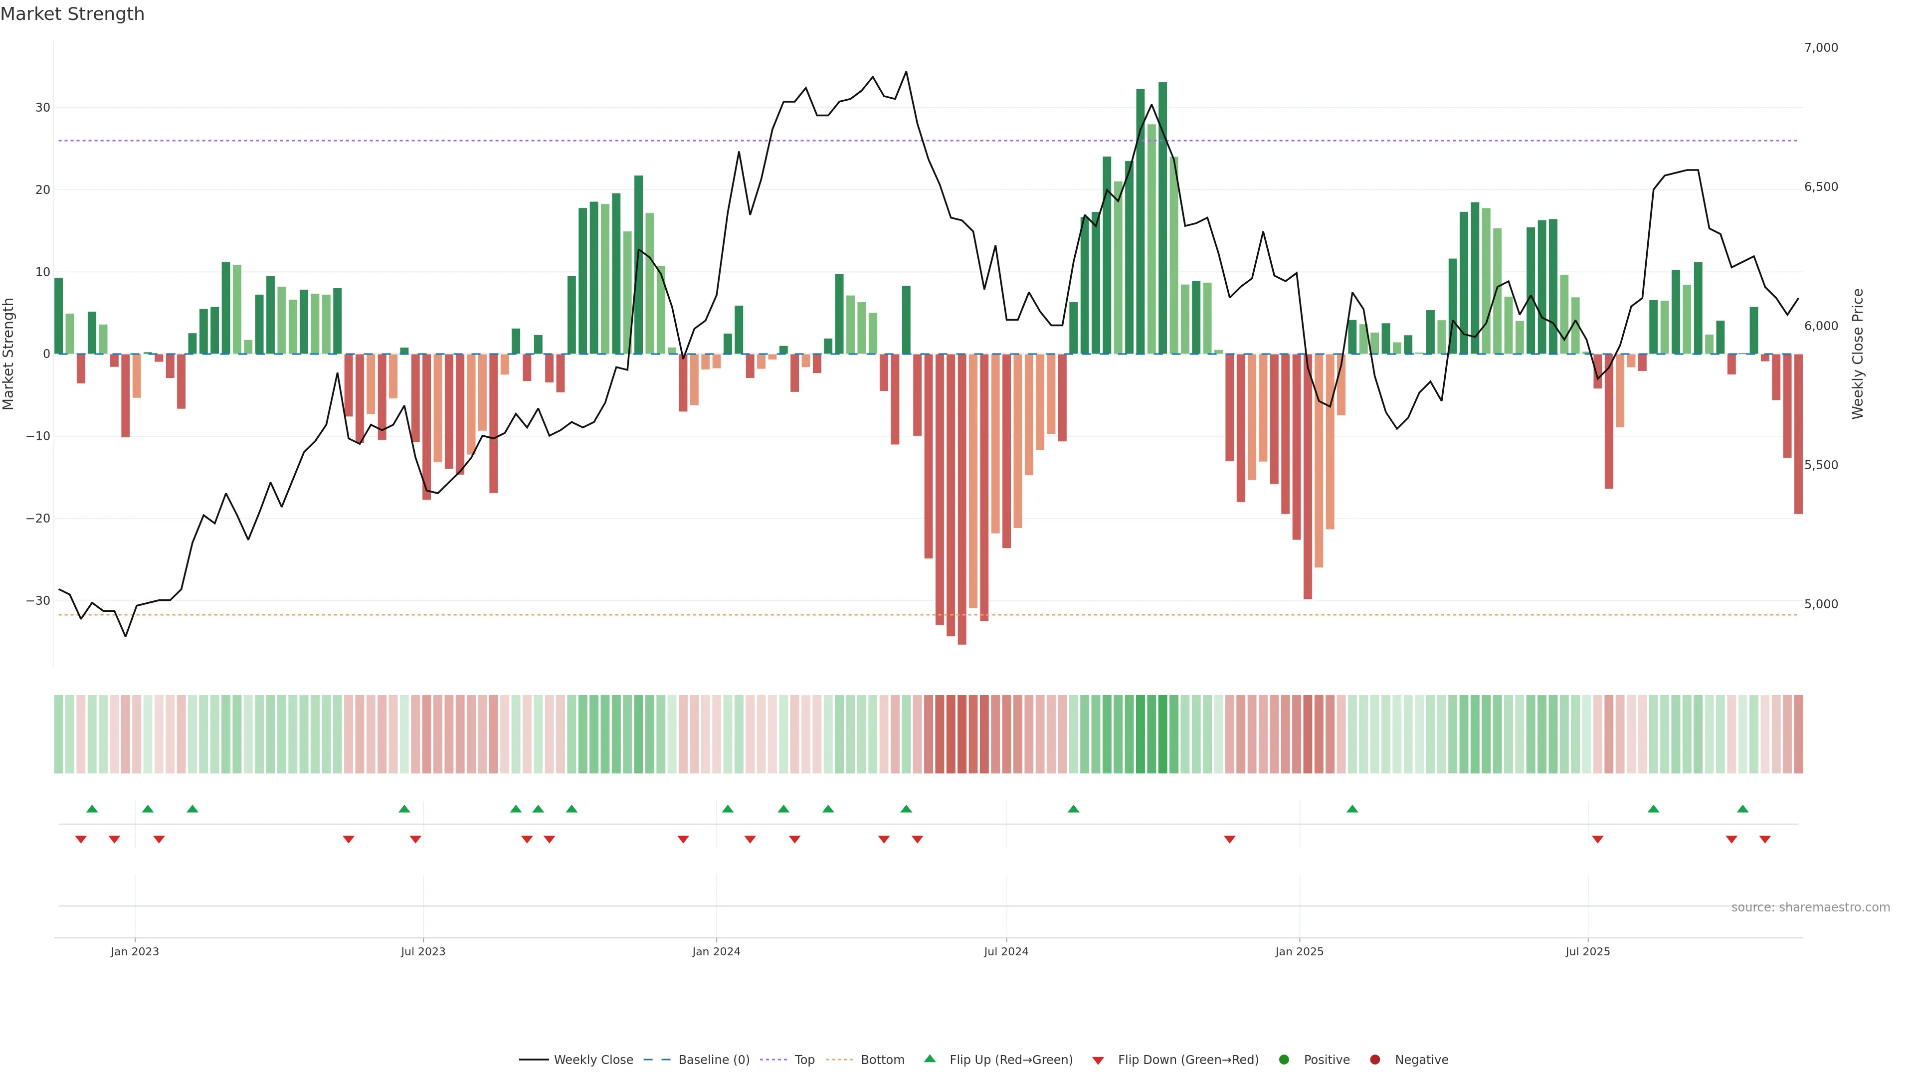The image size is (1915, 1077).
Task: Click the green Flip Up legend triangle
Action: point(929,1059)
